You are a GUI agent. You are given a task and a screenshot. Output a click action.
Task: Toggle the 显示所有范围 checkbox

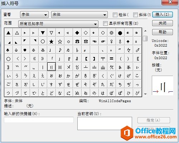click(105, 23)
